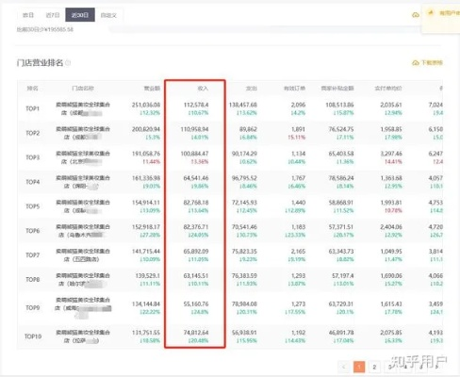The image size is (460, 377).
Task: Click the TOP1 rank cell
Action: [x=33, y=108]
